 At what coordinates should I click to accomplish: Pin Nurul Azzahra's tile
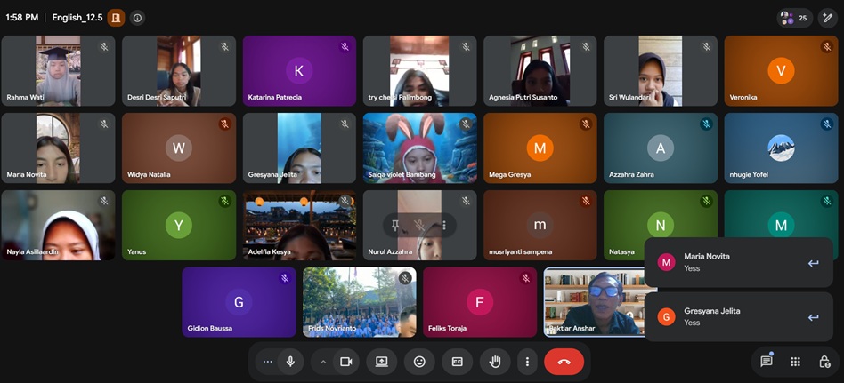point(395,225)
